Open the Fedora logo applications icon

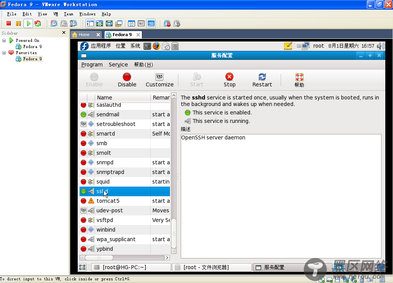click(85, 46)
